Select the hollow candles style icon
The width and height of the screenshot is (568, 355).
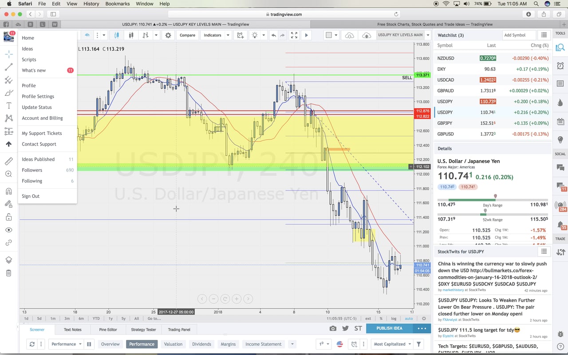131,35
